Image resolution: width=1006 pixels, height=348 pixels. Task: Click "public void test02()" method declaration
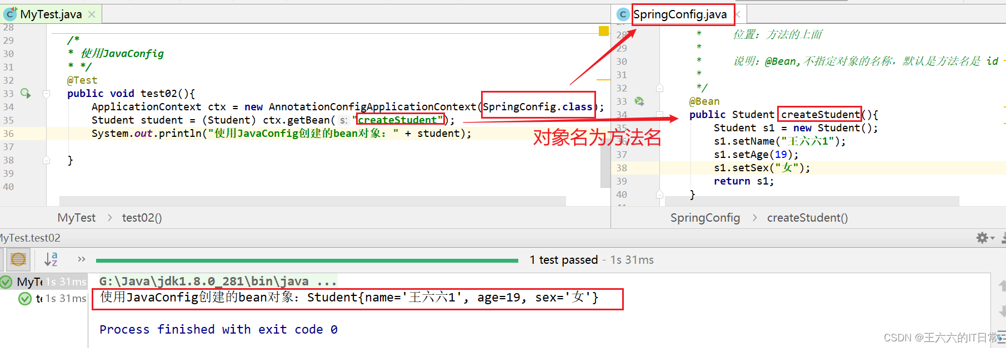coord(131,94)
